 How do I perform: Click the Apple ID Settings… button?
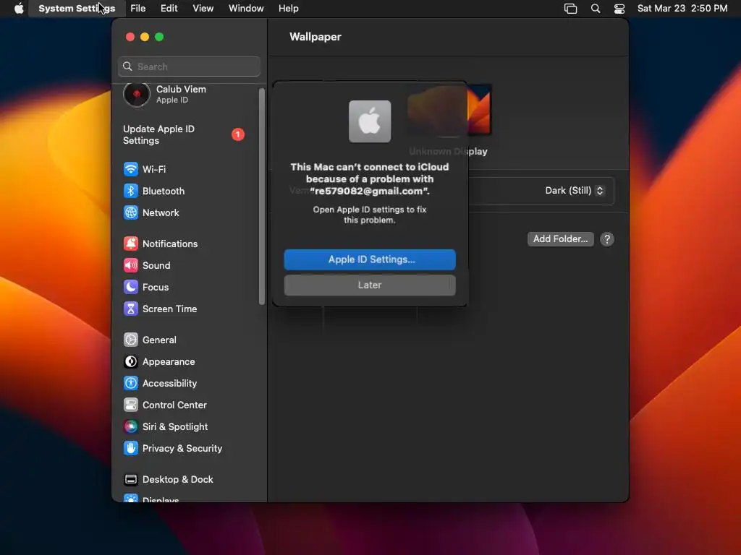click(370, 259)
